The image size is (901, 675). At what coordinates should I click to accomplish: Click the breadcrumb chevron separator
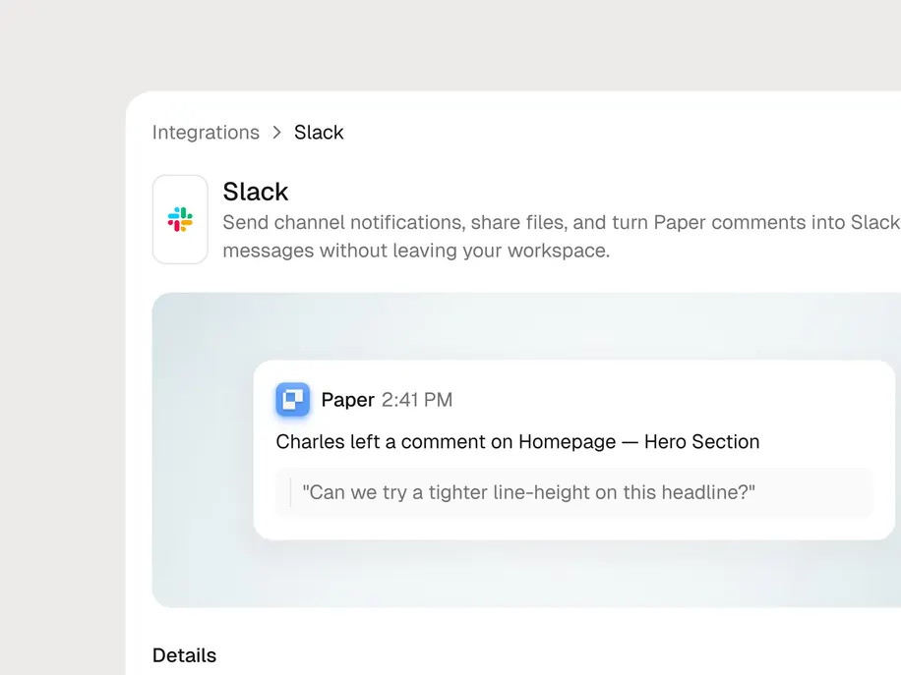click(x=277, y=133)
